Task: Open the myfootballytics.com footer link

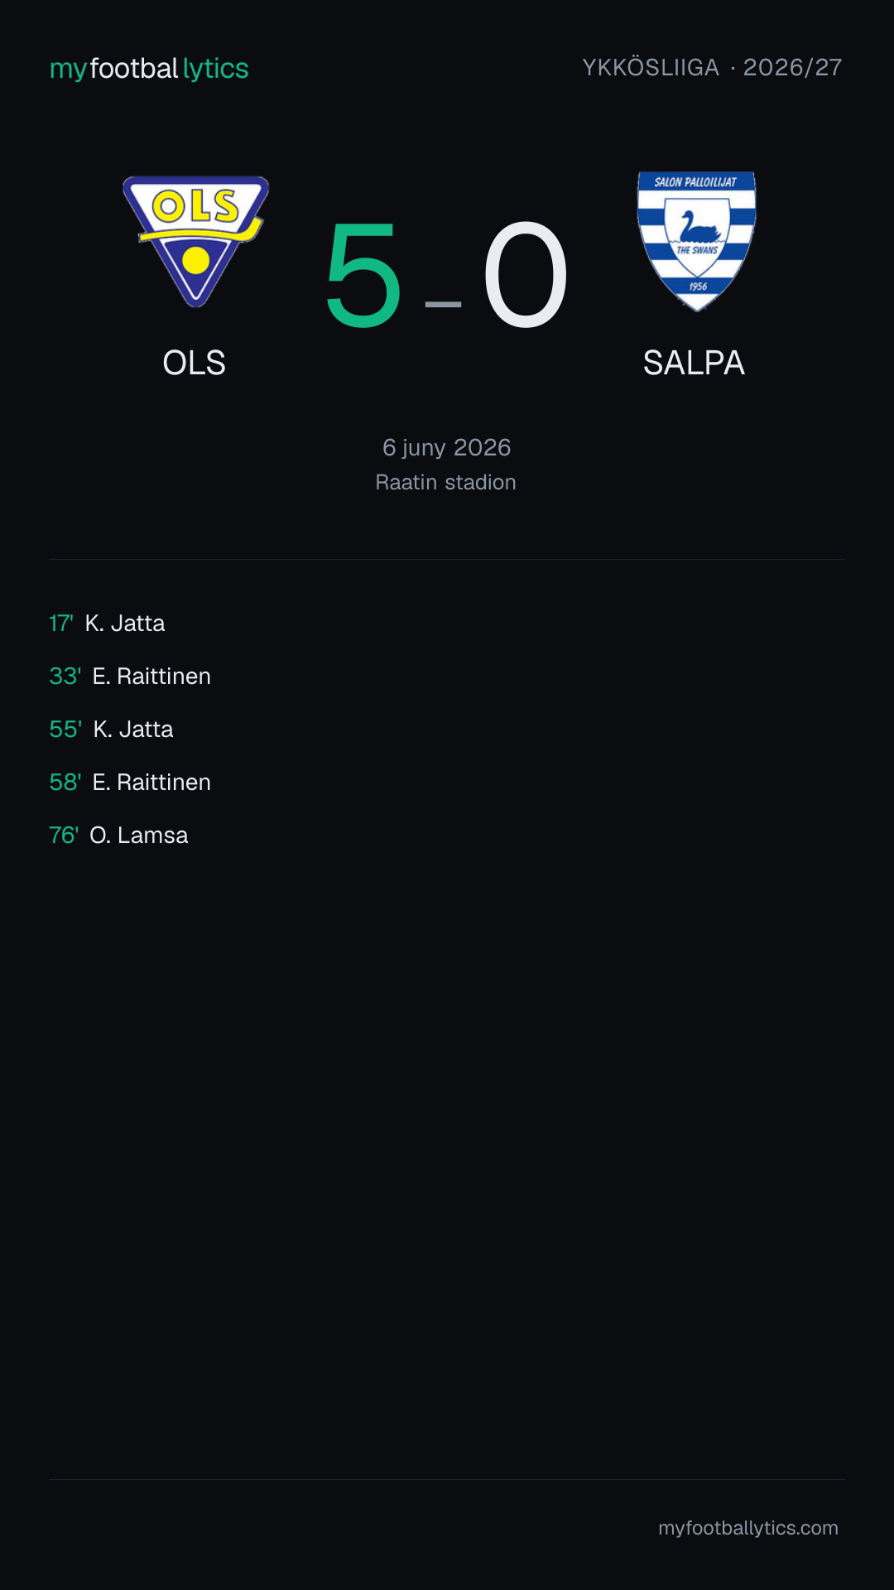Action: (x=748, y=1528)
